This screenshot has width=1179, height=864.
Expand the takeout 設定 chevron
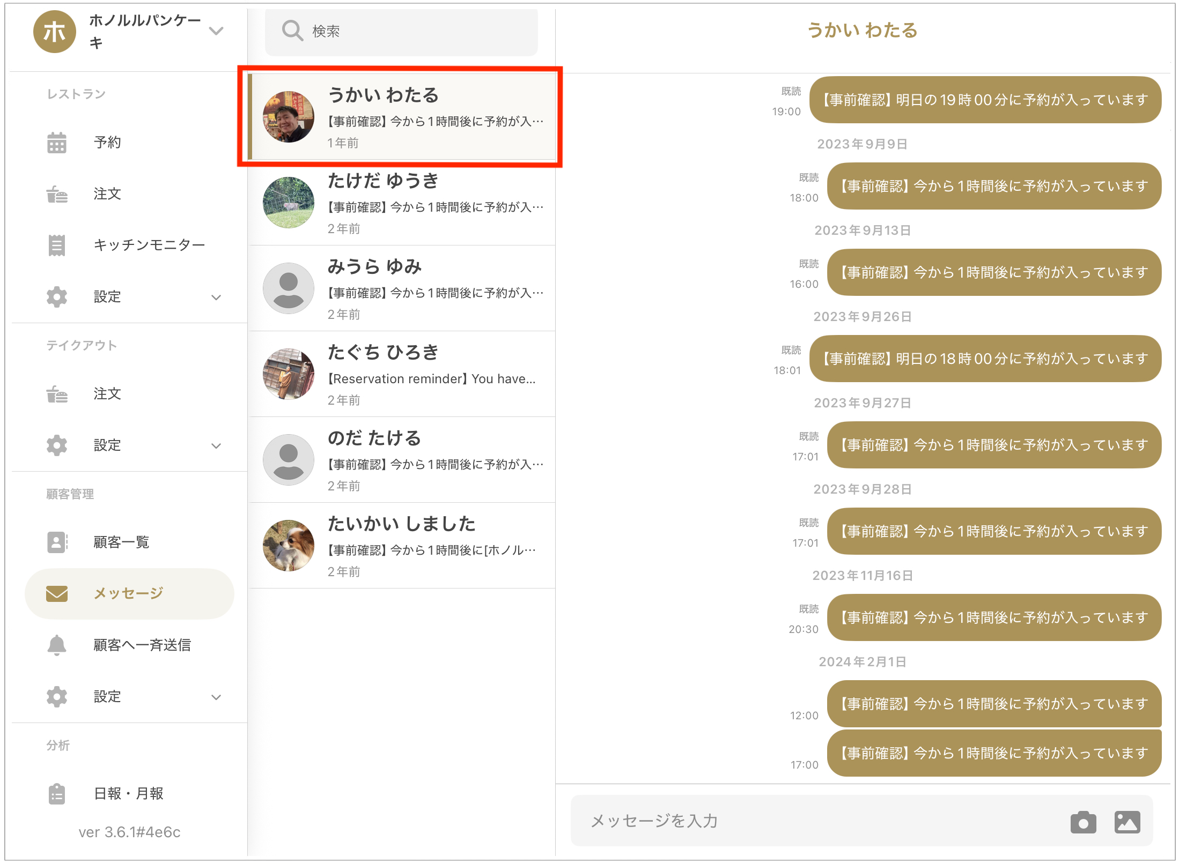coord(216,446)
